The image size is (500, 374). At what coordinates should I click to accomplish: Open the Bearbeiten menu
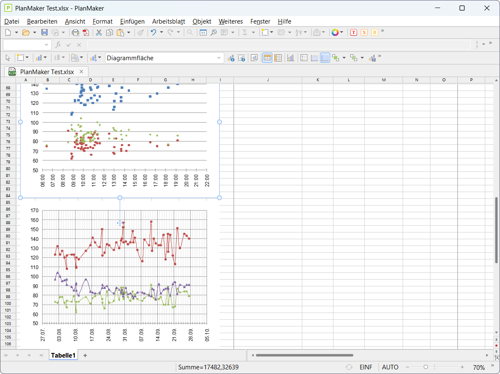tap(42, 21)
